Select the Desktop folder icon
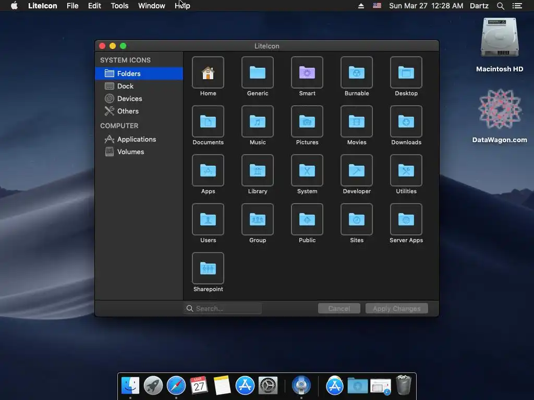 point(406,72)
